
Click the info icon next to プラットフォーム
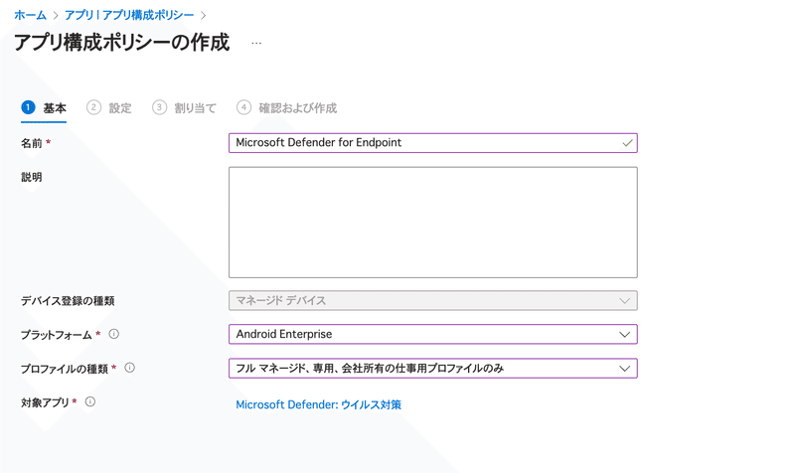click(x=114, y=334)
